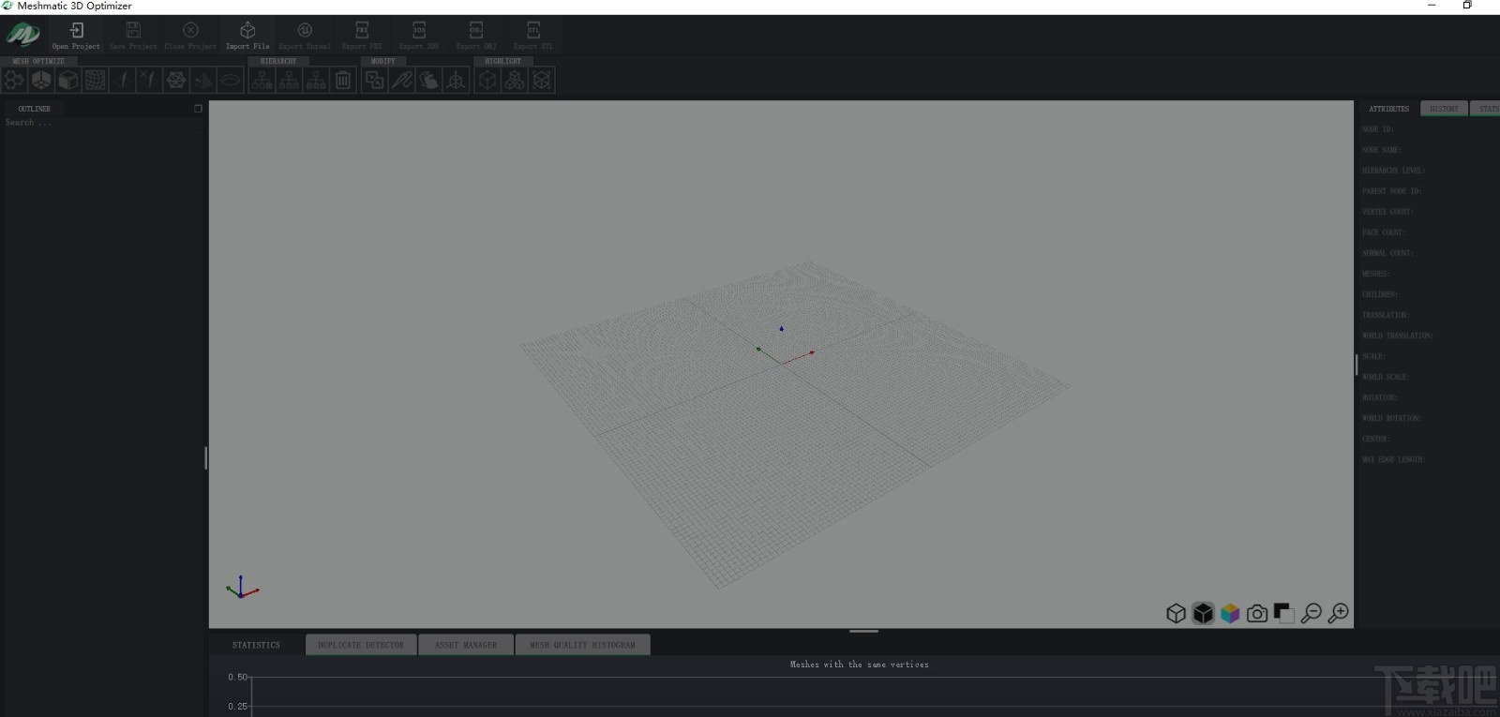Zoom in with plus magnifier

(x=1339, y=613)
